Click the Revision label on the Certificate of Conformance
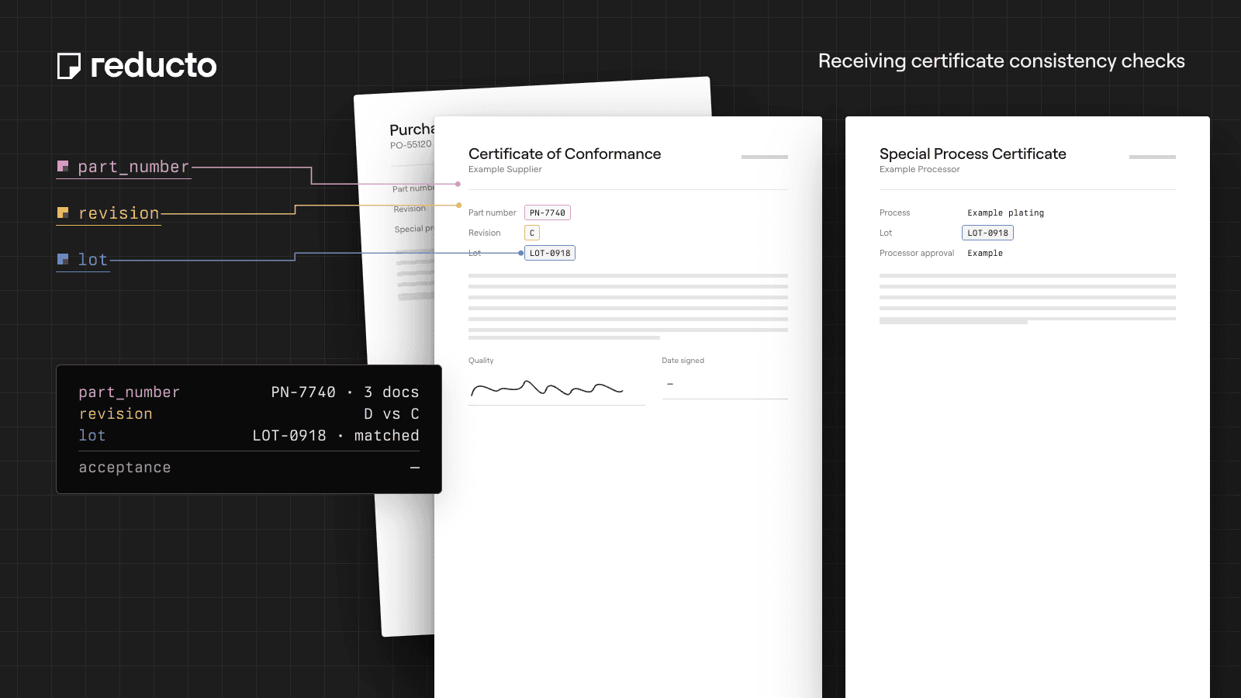Image resolution: width=1241 pixels, height=698 pixels. [485, 233]
